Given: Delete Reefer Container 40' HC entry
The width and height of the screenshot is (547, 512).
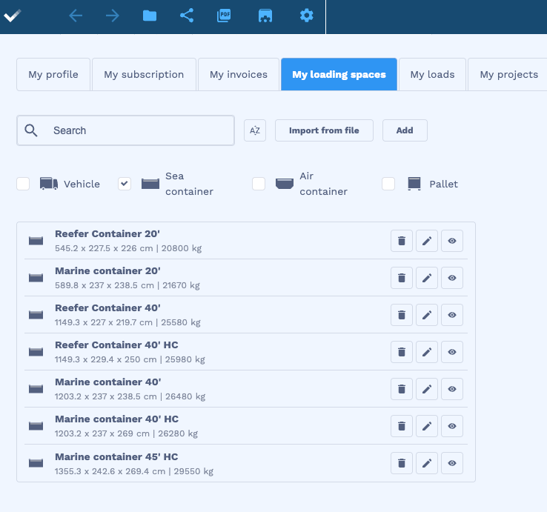Looking at the screenshot, I should click(x=402, y=352).
